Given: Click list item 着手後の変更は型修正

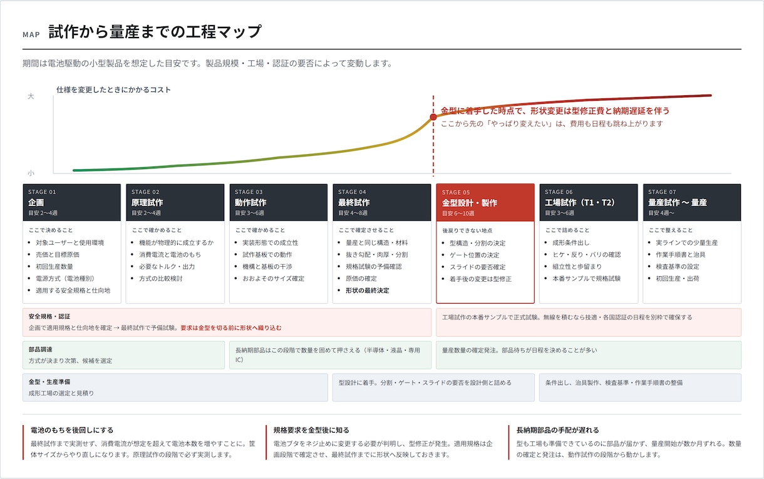Looking at the screenshot, I should (x=481, y=279).
